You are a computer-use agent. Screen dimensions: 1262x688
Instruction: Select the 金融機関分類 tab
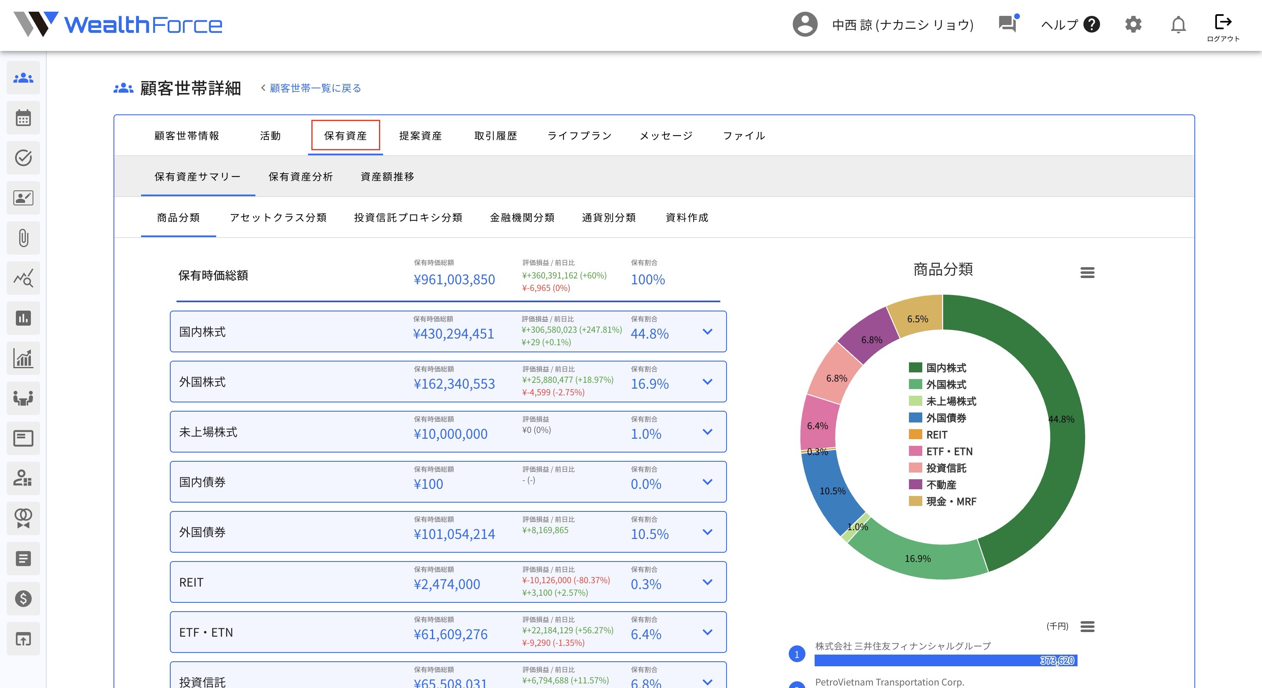pyautogui.click(x=522, y=218)
